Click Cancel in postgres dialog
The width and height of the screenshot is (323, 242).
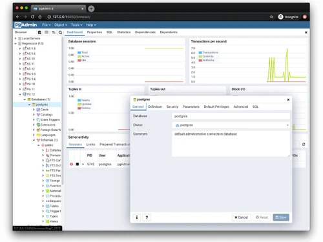coord(241,217)
